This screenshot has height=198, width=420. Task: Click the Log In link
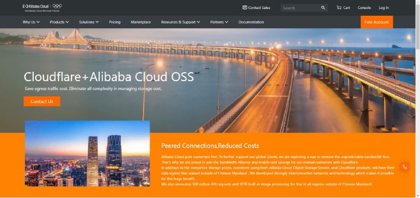(384, 7)
